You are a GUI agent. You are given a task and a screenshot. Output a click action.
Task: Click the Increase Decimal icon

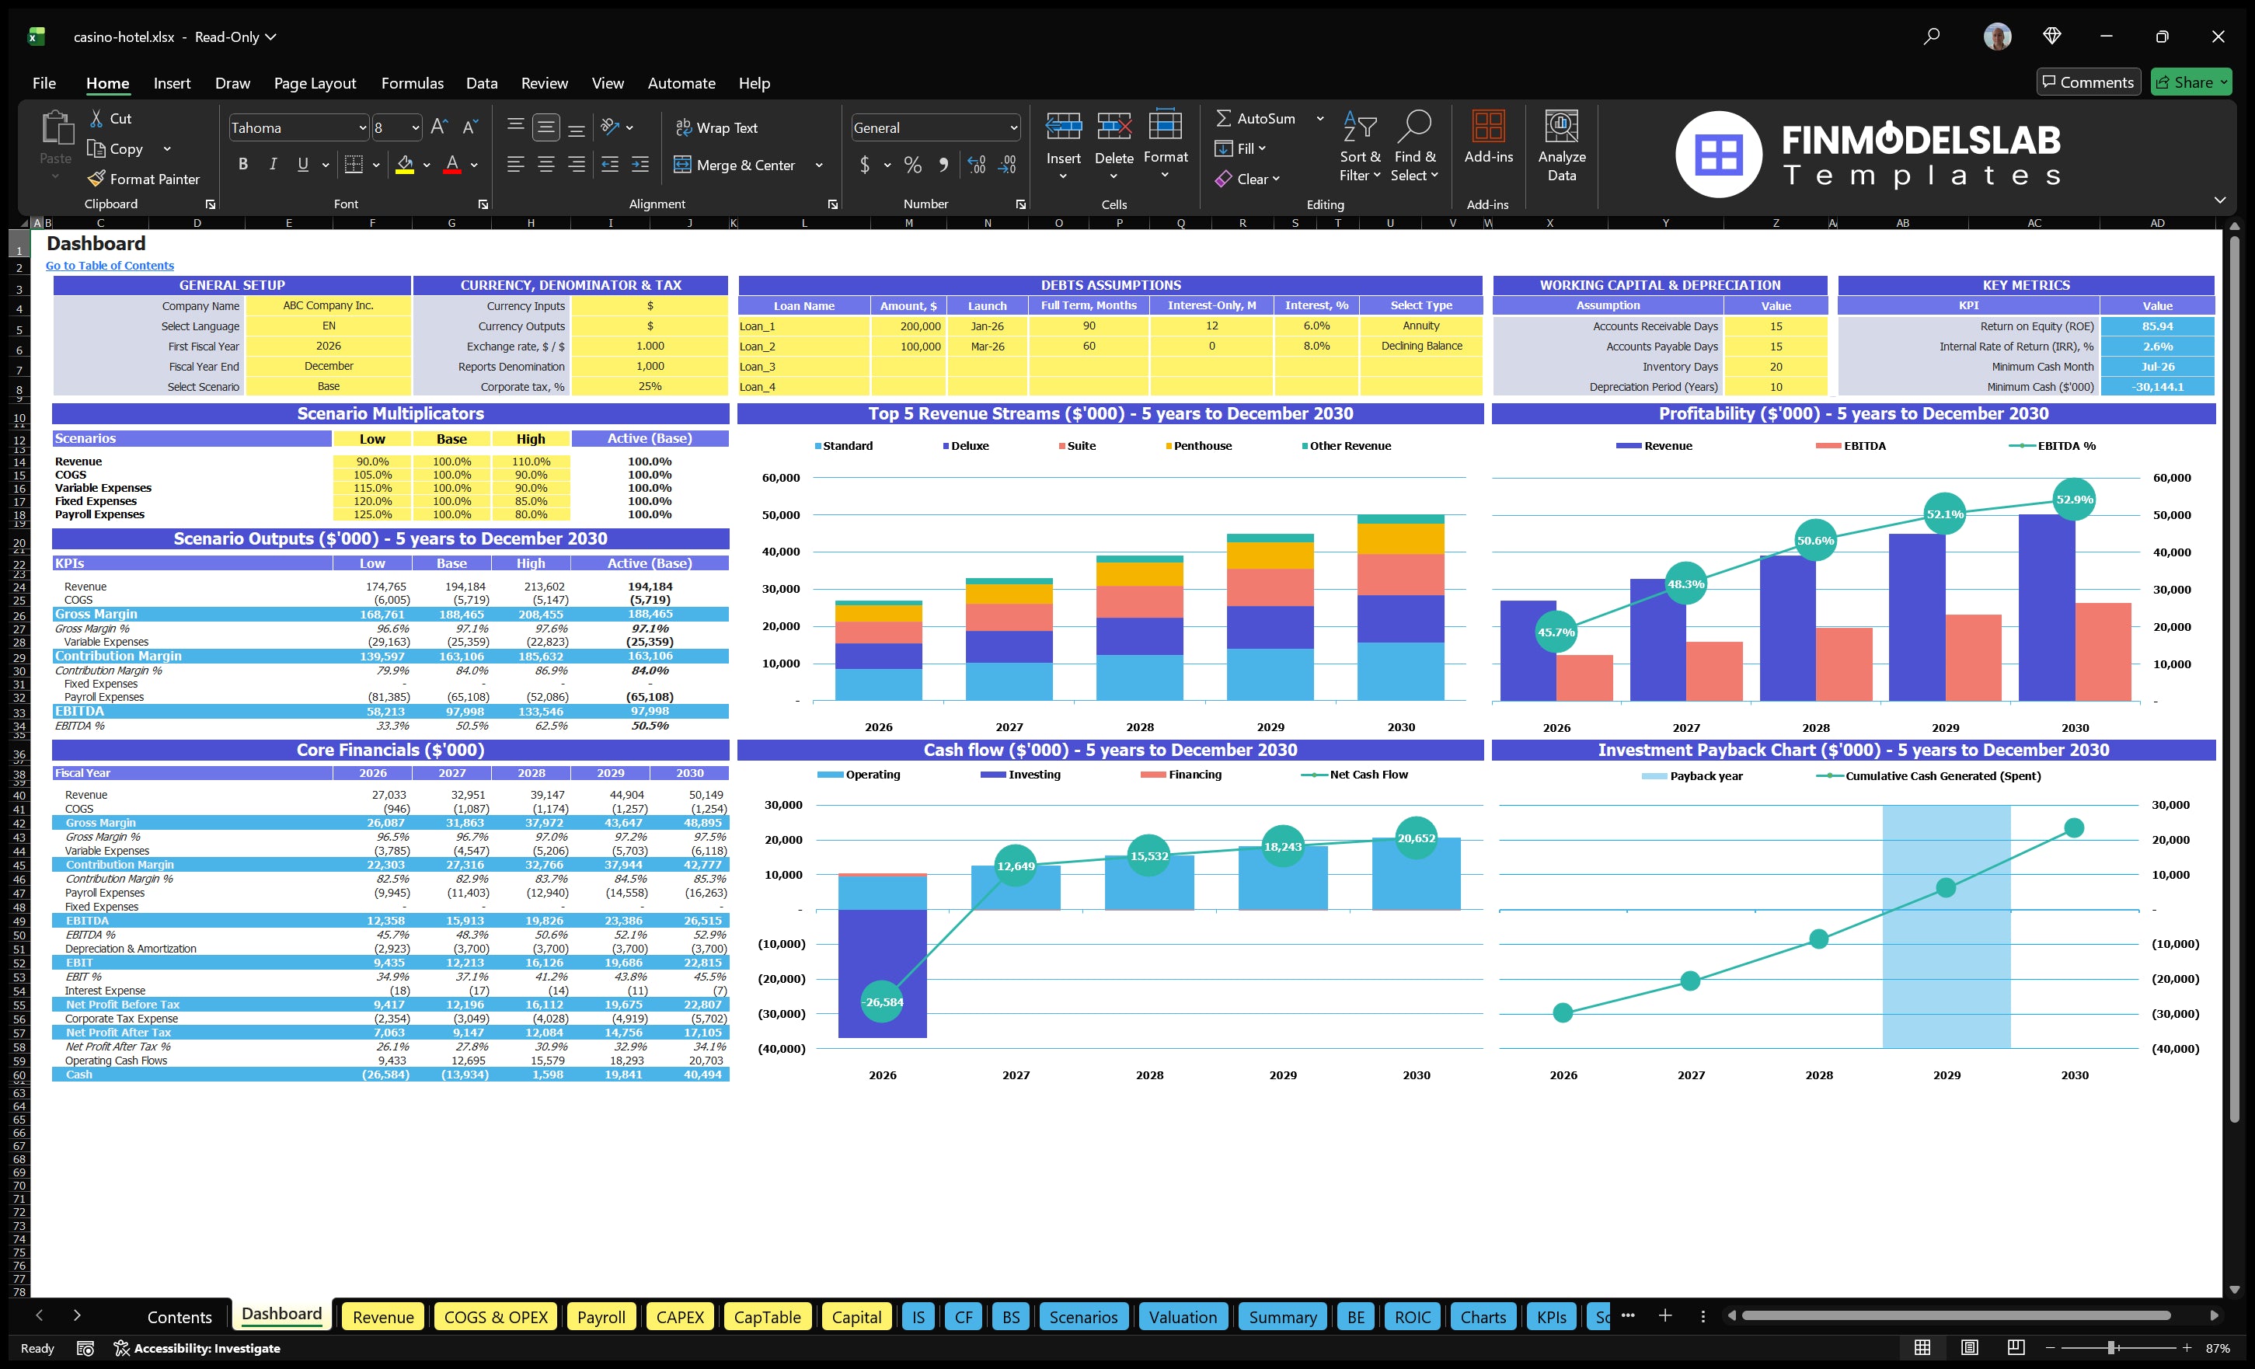(975, 165)
